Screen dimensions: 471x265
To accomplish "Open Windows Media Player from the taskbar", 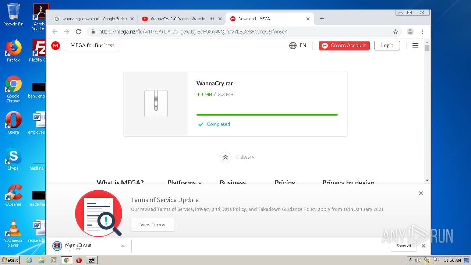I will pyautogui.click(x=54, y=260).
